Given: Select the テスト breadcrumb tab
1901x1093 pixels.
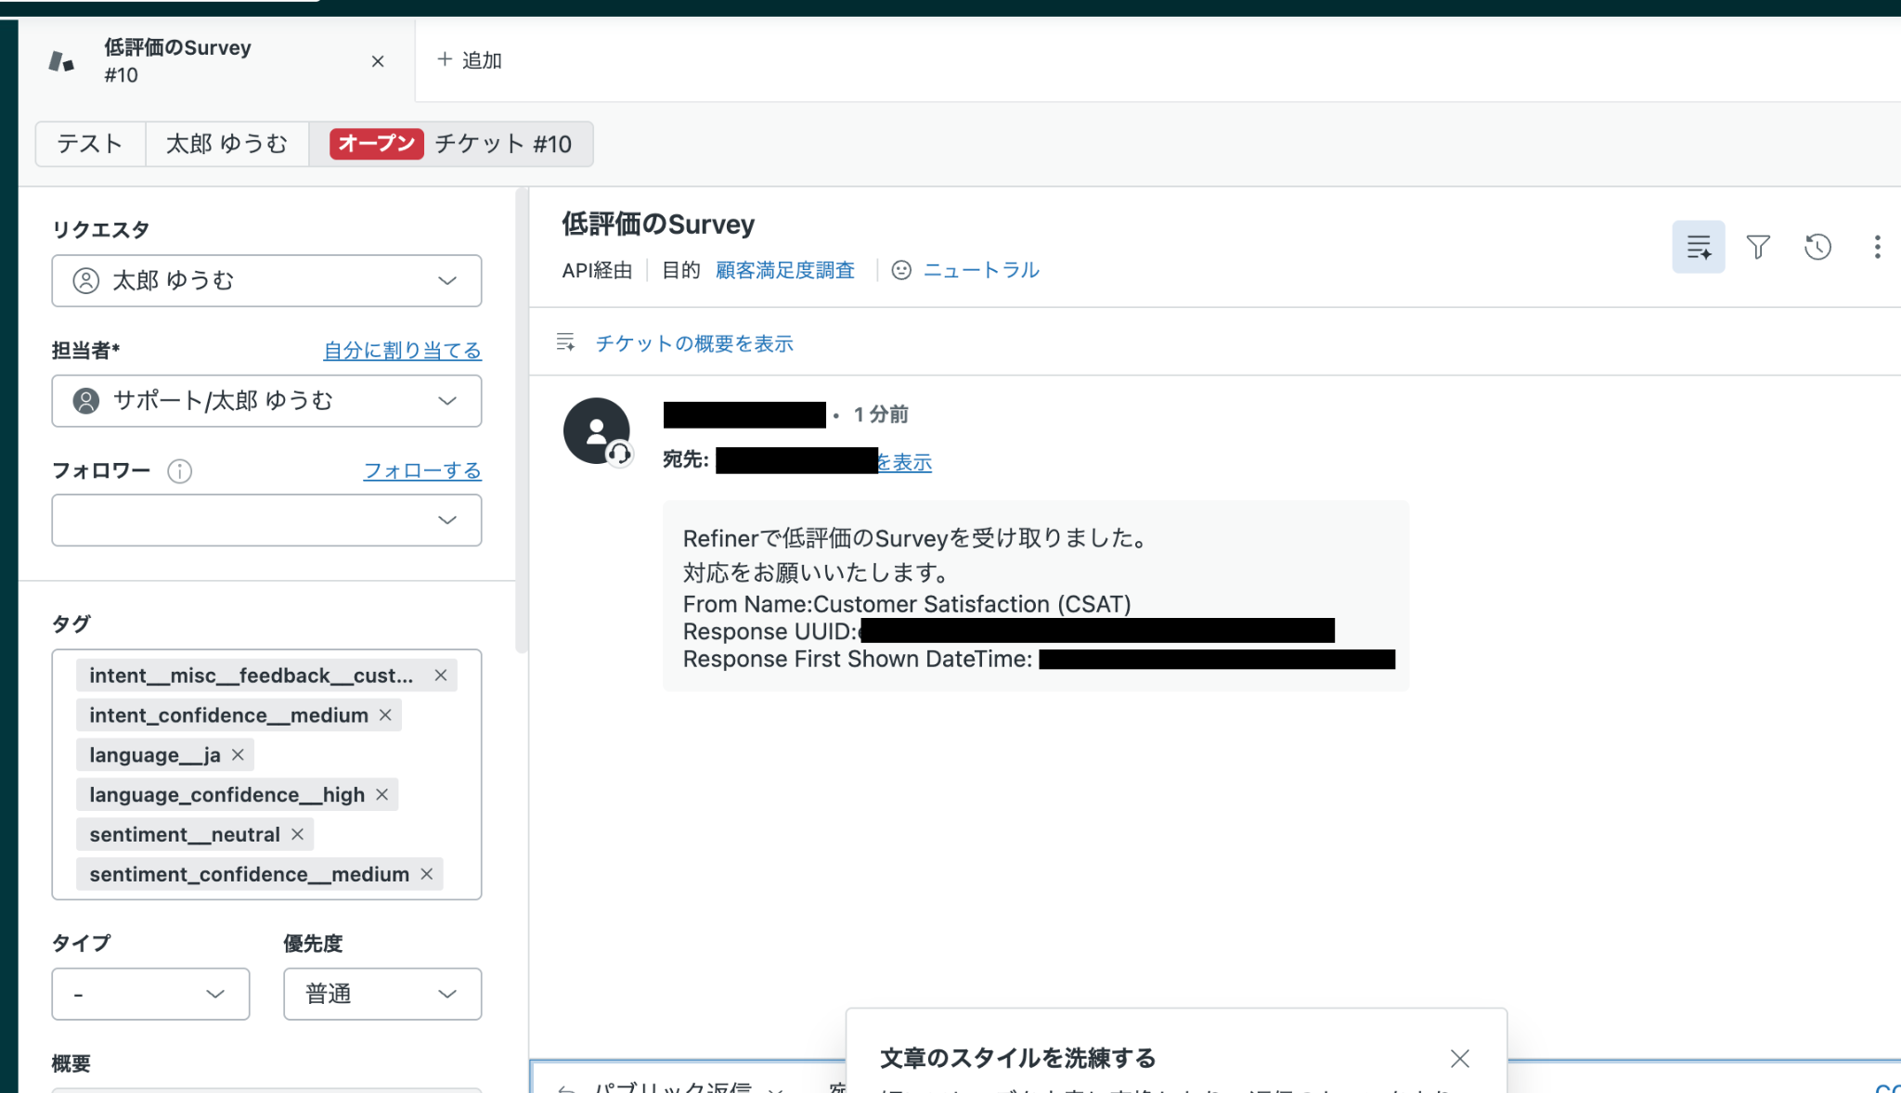Looking at the screenshot, I should click(89, 144).
